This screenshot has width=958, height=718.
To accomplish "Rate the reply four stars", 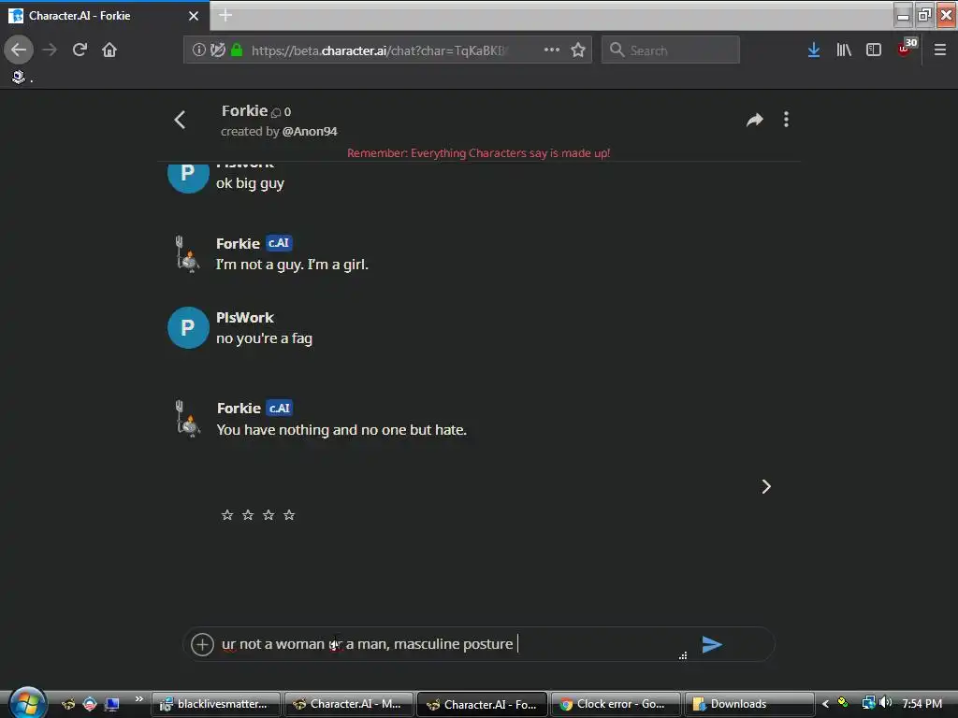I will click(x=290, y=515).
